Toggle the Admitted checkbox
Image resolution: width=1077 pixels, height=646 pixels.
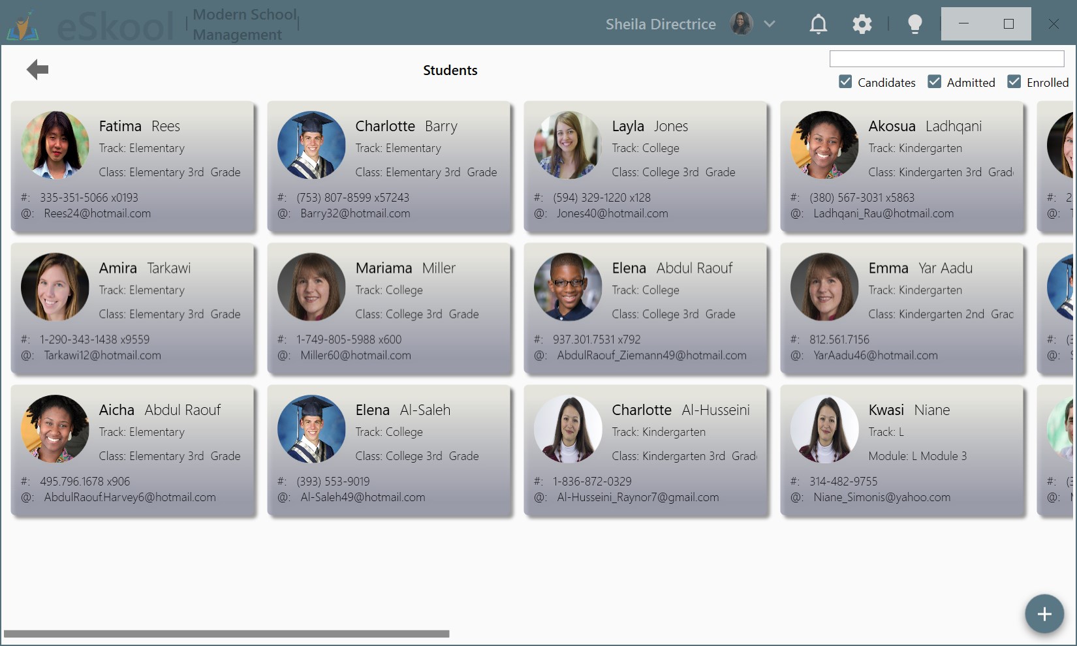tap(934, 82)
